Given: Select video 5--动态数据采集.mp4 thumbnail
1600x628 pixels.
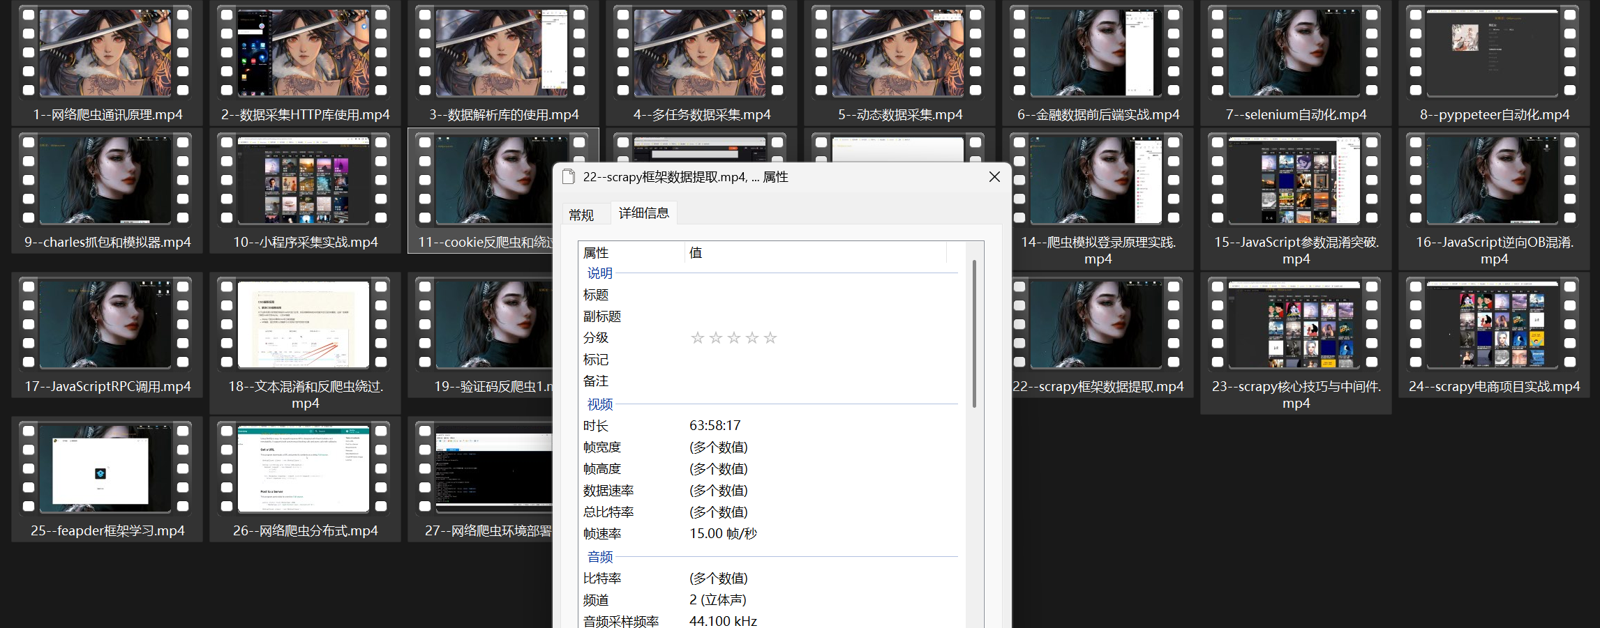Looking at the screenshot, I should click(898, 52).
